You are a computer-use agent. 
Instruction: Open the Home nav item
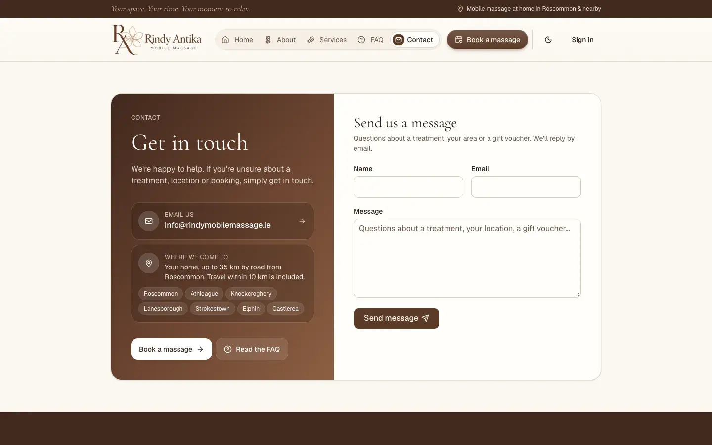pos(237,40)
